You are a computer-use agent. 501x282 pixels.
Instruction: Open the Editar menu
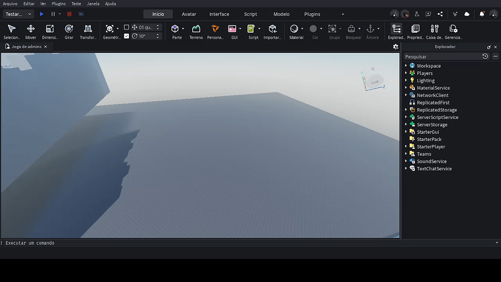pyautogui.click(x=29, y=3)
